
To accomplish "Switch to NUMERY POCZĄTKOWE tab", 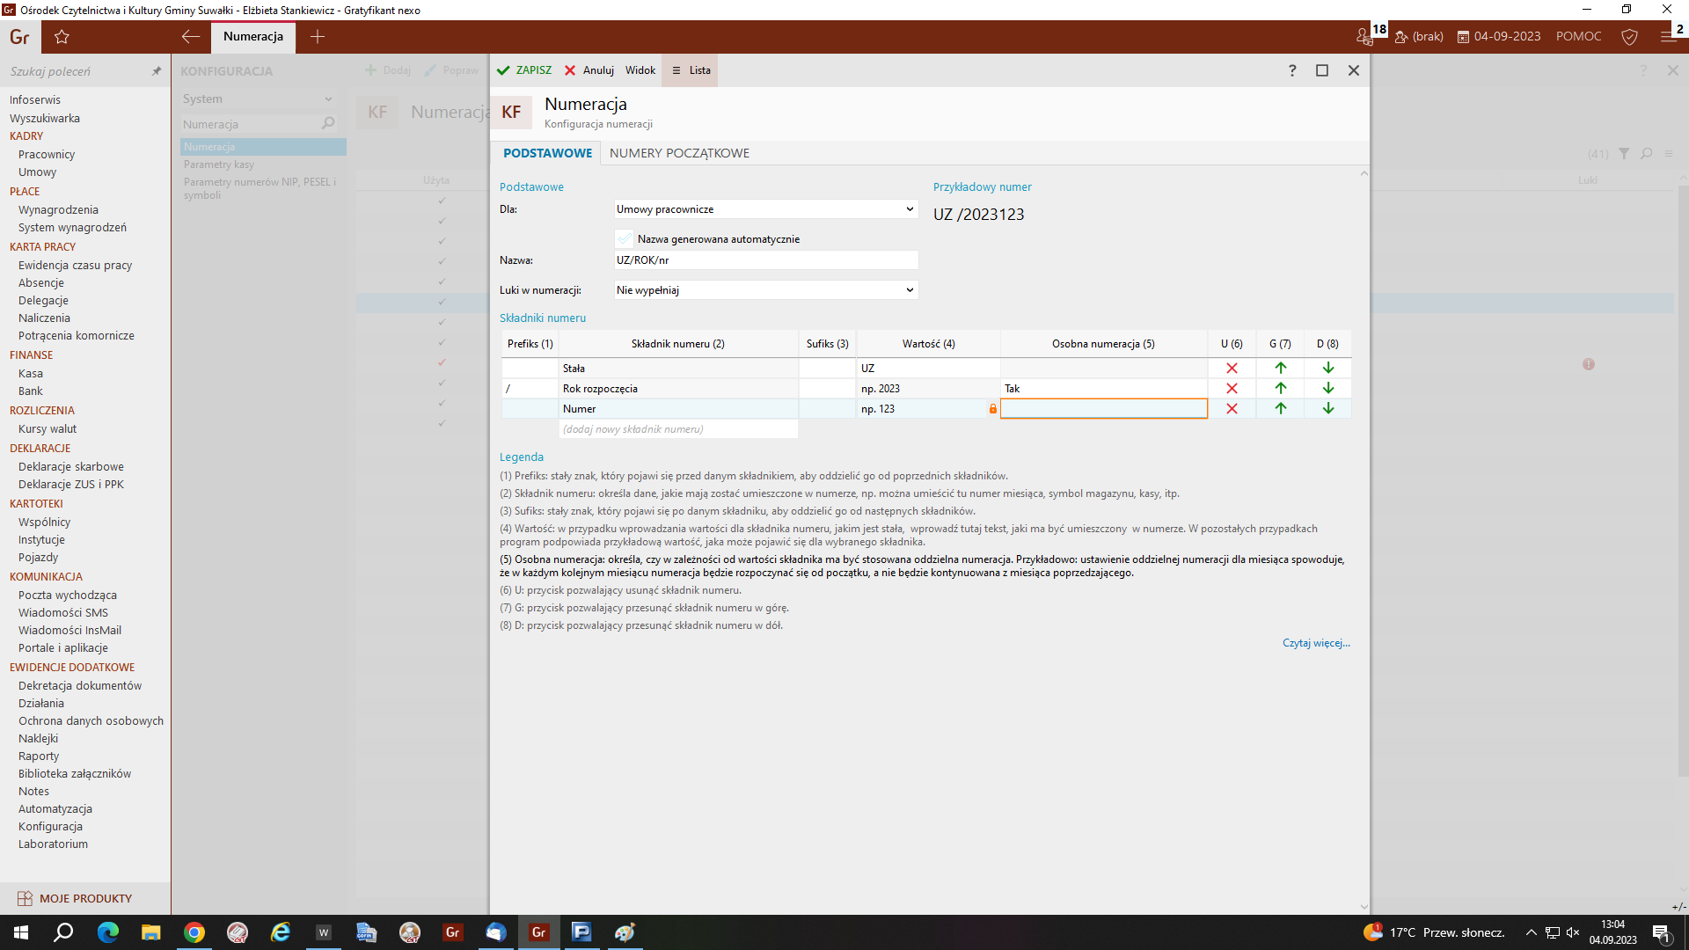I will coord(679,153).
